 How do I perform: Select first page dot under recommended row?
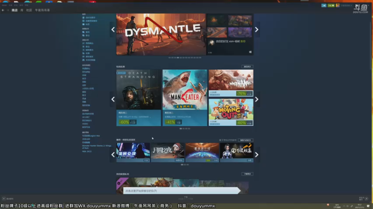[x=182, y=165]
